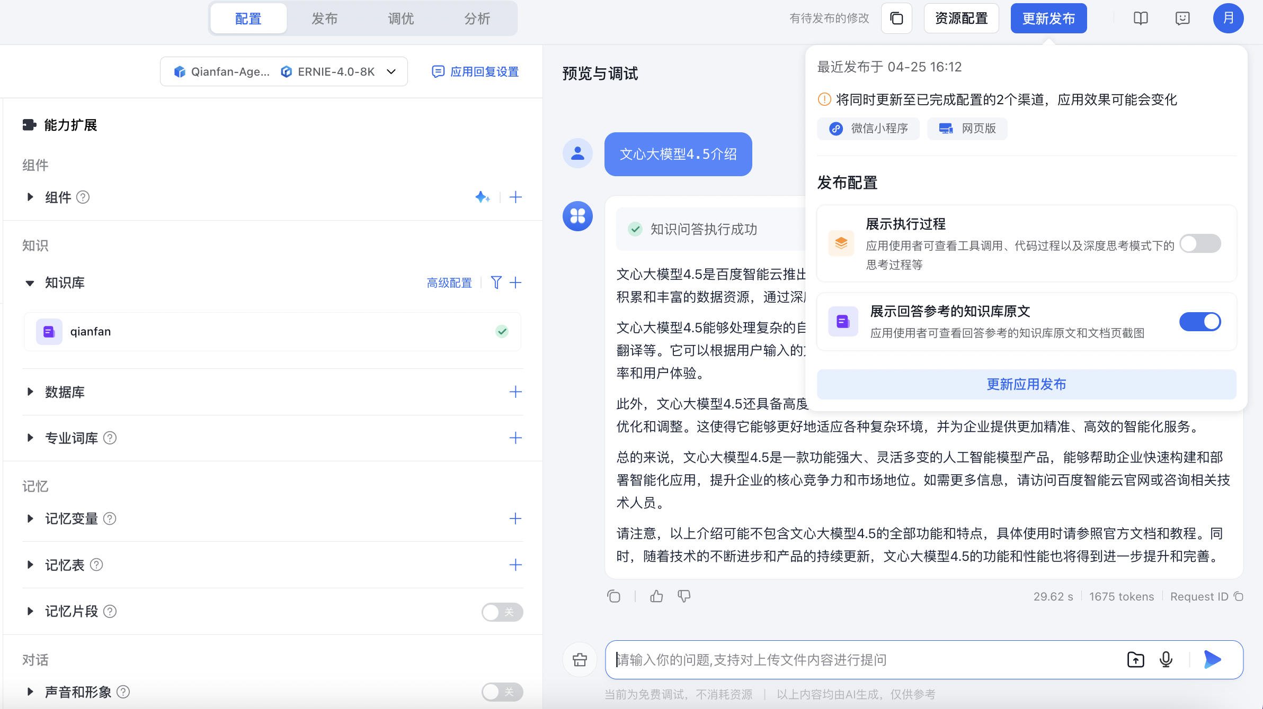Click the 知识库 filter funnel icon
This screenshot has height=709, width=1263.
pos(496,283)
